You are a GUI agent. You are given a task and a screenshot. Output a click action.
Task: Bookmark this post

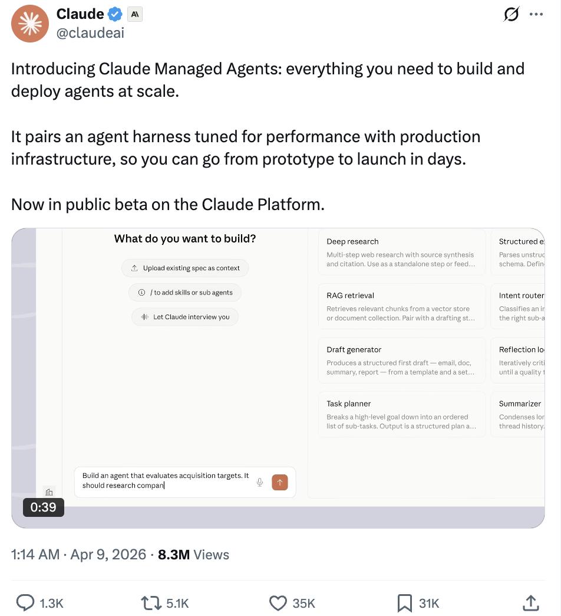404,602
